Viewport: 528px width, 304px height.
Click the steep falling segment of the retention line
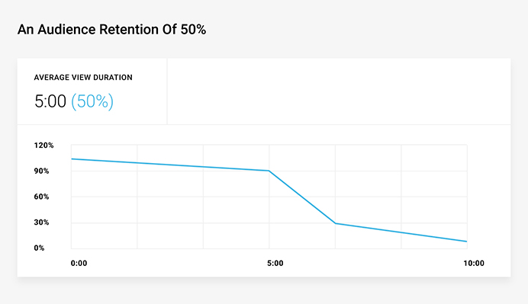point(302,197)
